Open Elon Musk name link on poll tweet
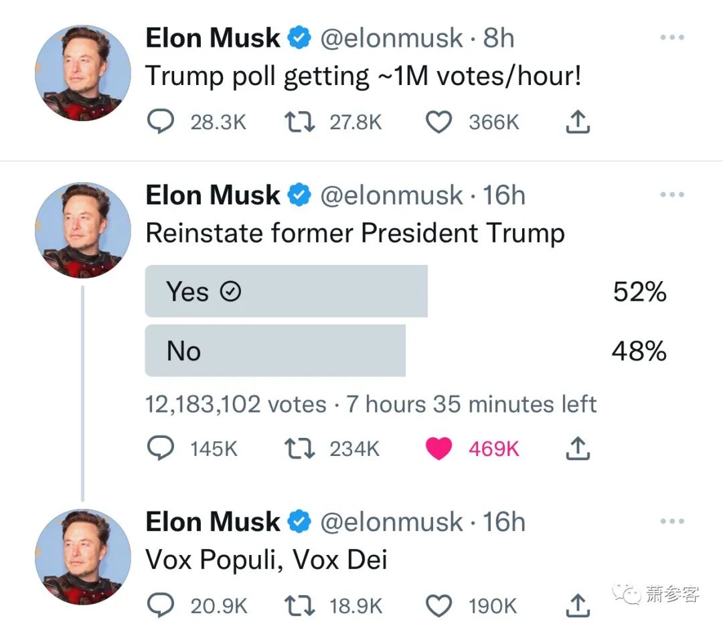The width and height of the screenshot is (723, 626). (213, 195)
